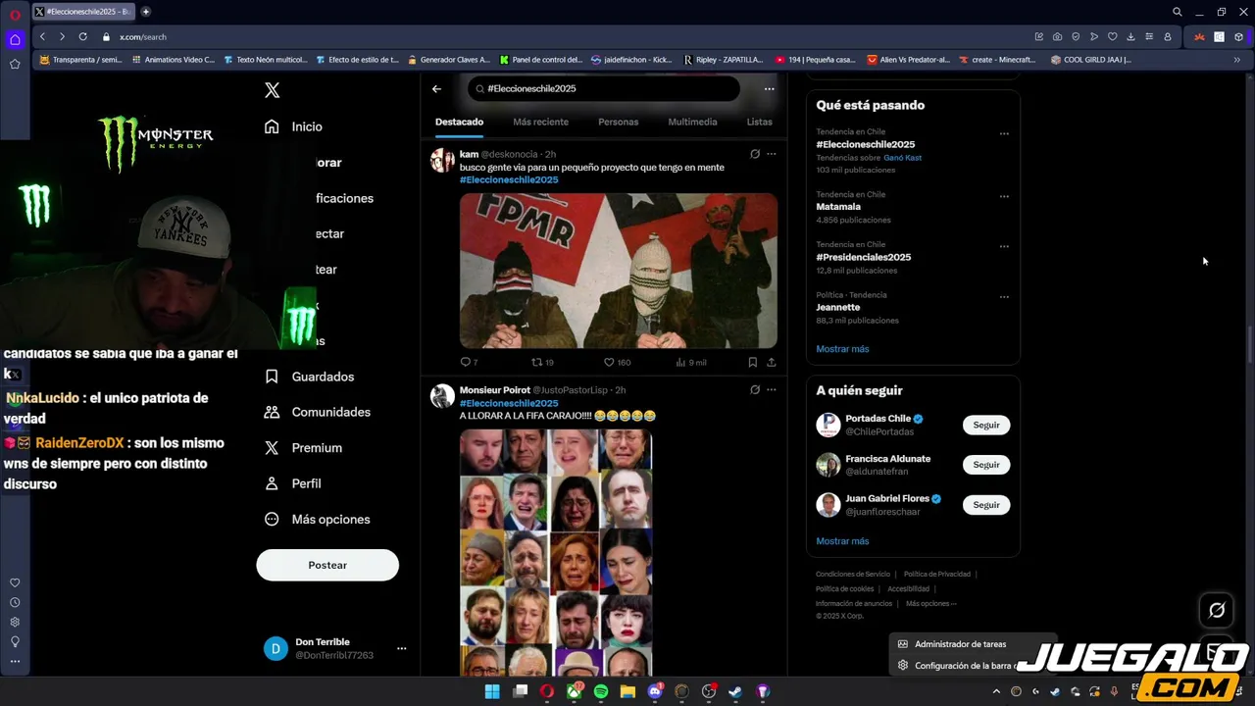Follow Francisca Aldunate
This screenshot has height=706, width=1255.
tap(986, 465)
